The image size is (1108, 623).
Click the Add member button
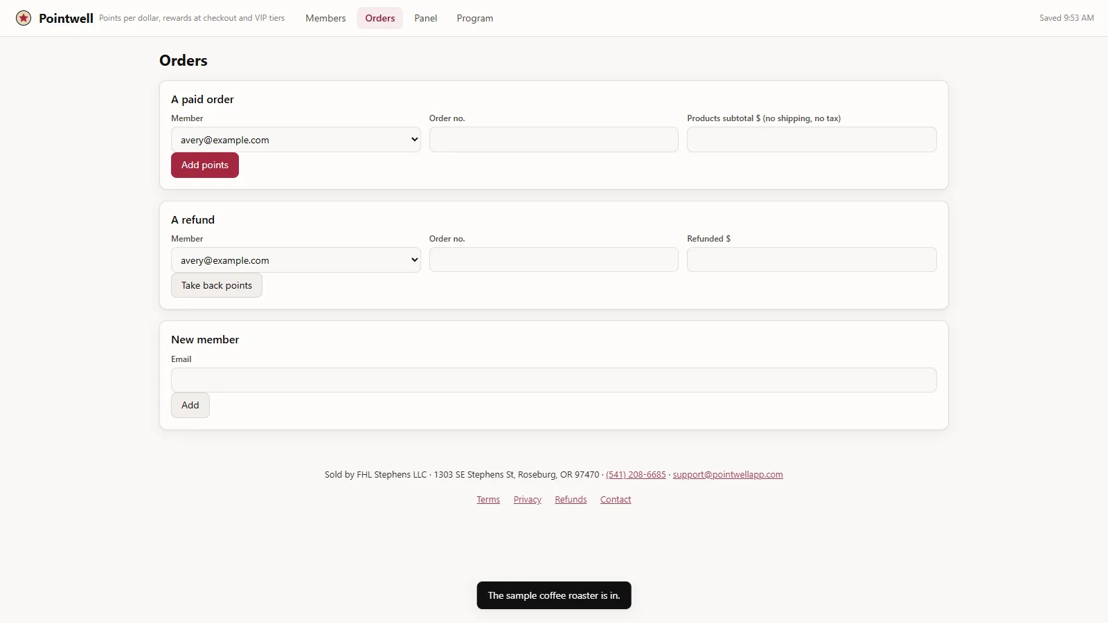(190, 405)
